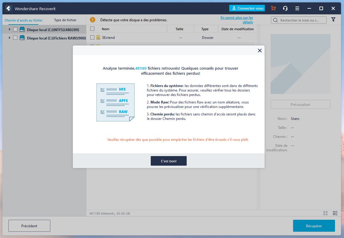Click the shopping cart icon
The image size is (344, 238).
click(273, 8)
